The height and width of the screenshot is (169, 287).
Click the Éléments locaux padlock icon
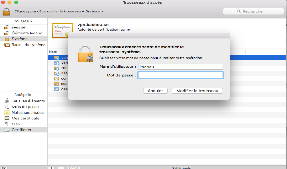tap(6, 33)
